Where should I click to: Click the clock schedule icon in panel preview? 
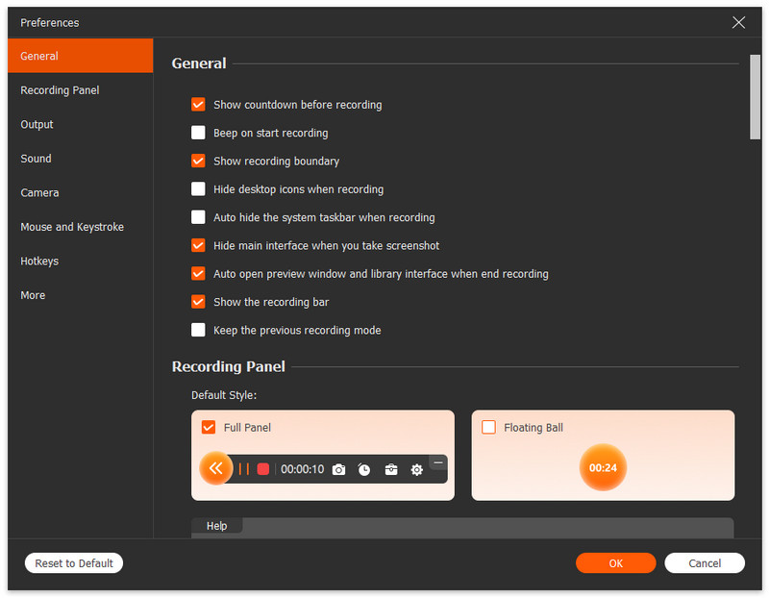[364, 470]
